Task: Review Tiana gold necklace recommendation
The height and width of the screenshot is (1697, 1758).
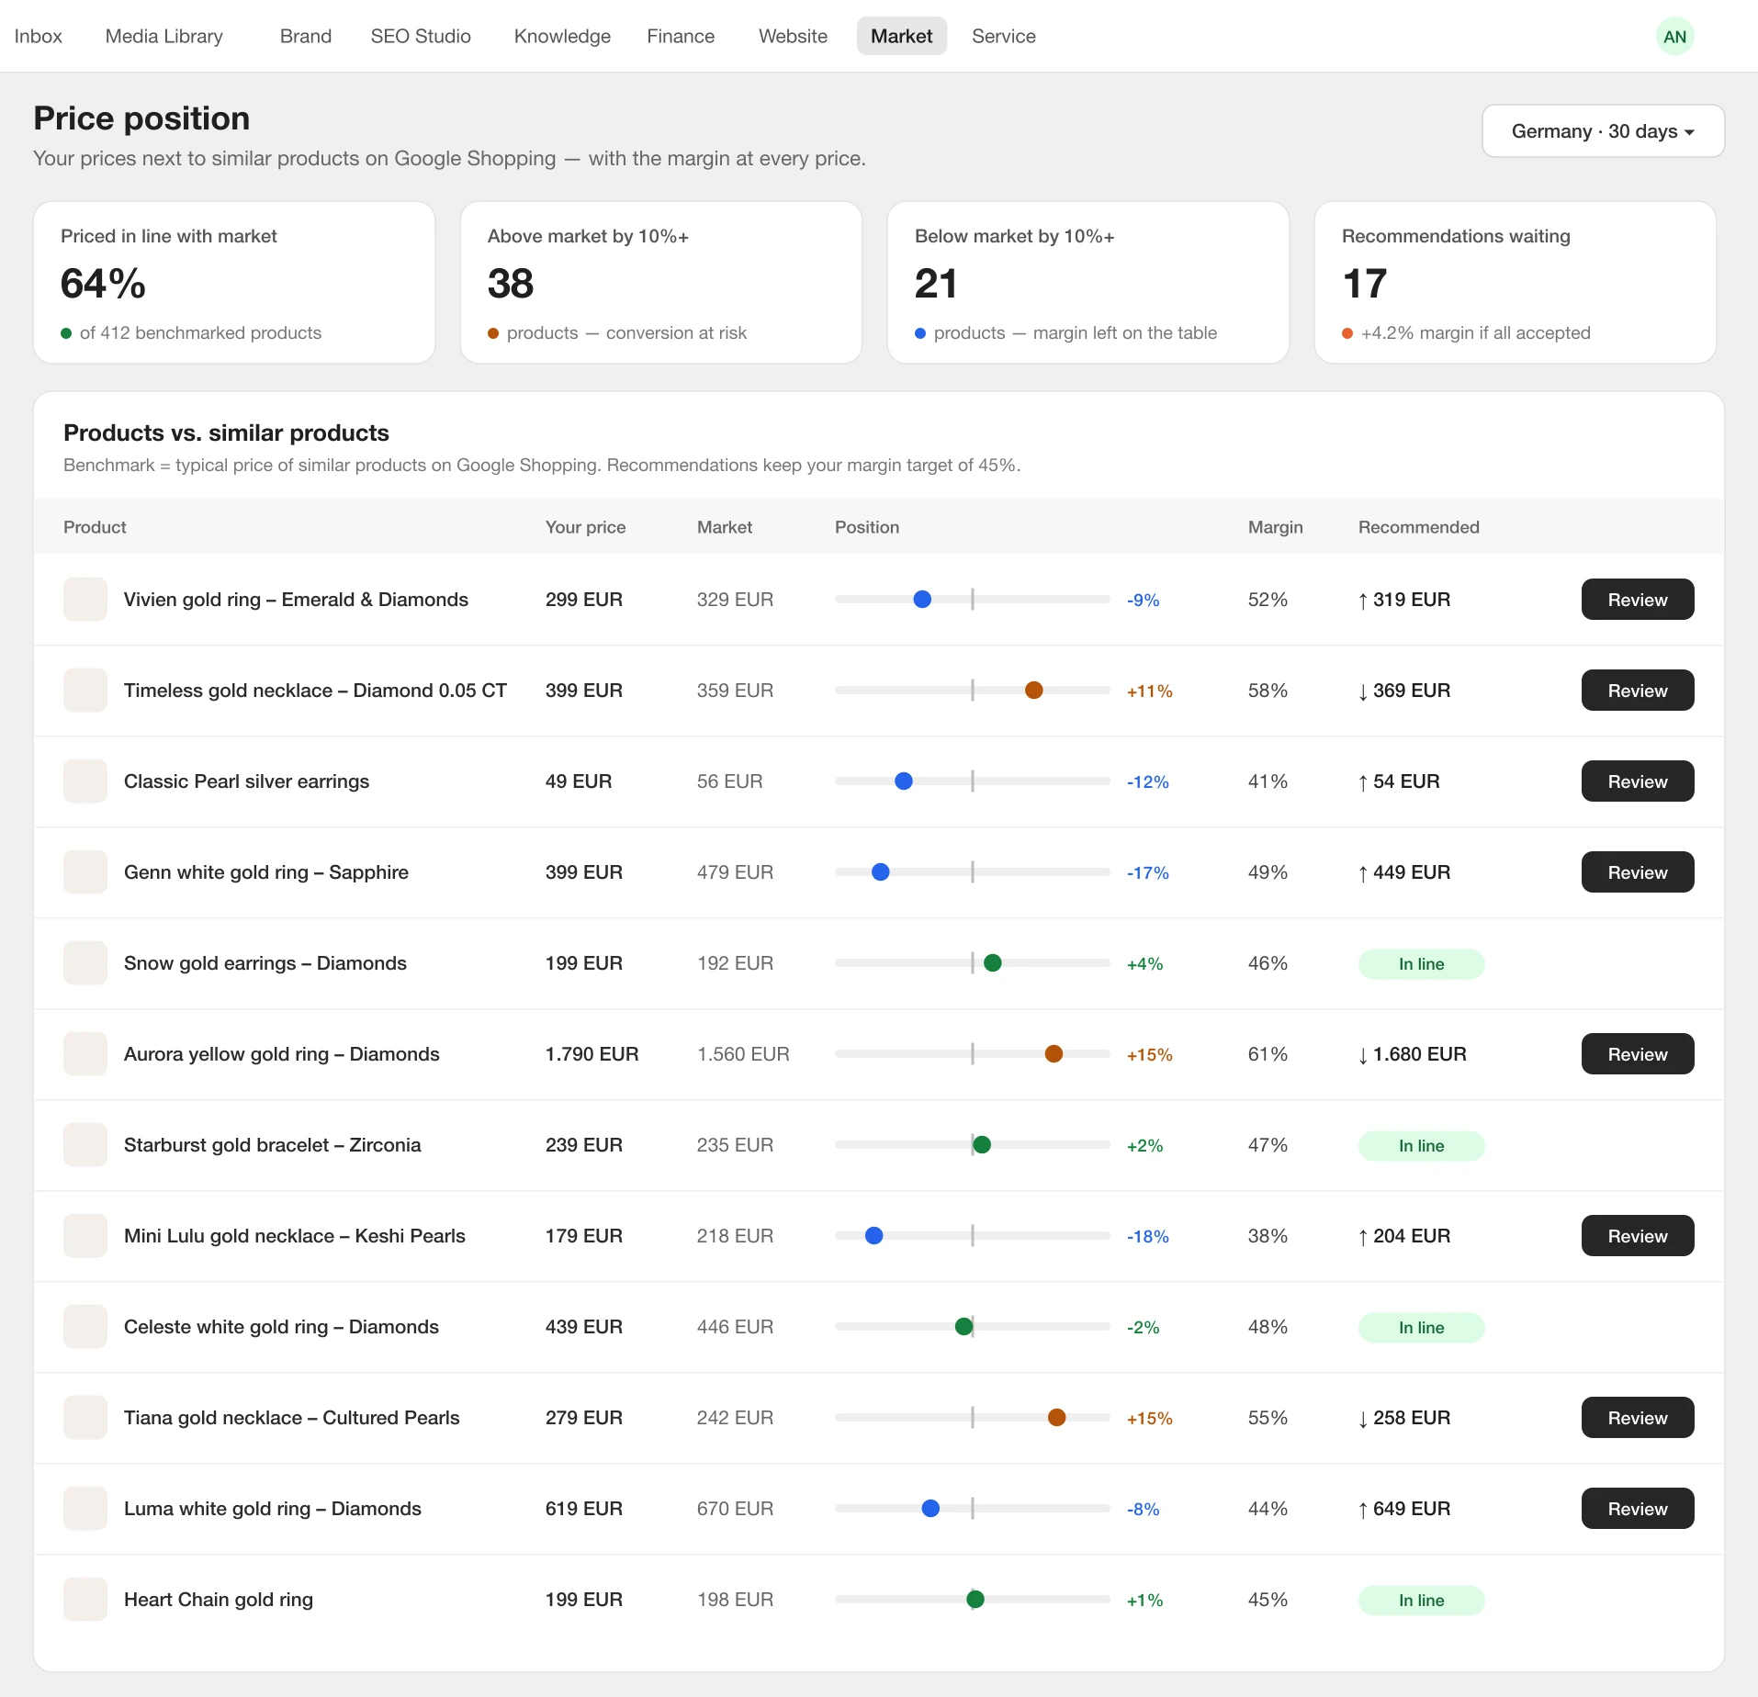Action: point(1637,1418)
